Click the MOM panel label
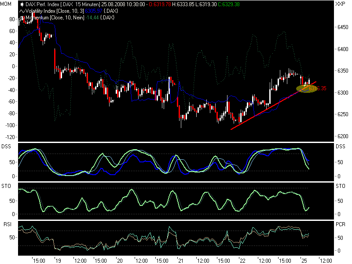352x264 pixels. coord(6,4)
